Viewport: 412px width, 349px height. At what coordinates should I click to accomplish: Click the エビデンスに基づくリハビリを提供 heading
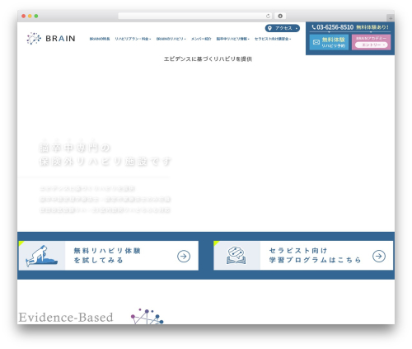click(208, 59)
